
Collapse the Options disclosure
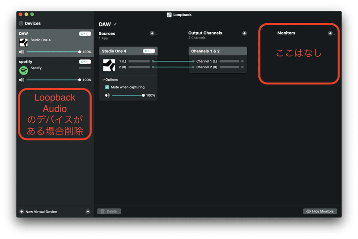coord(104,80)
